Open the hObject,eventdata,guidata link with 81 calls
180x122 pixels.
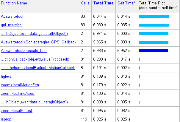click(x=34, y=102)
